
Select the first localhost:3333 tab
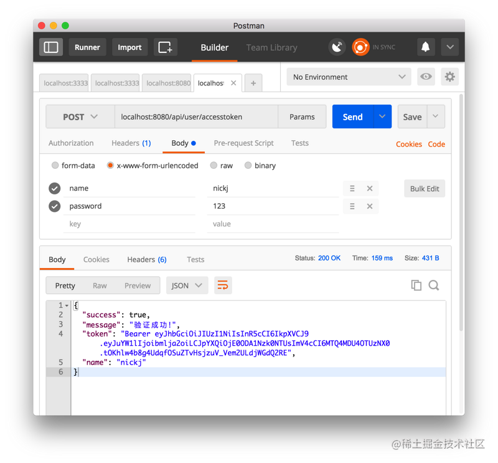[x=64, y=84]
